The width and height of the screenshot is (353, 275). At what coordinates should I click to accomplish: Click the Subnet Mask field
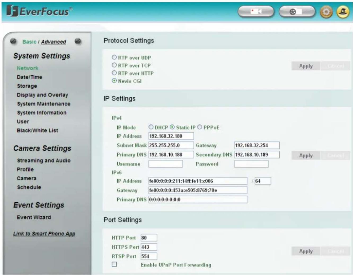(171, 145)
